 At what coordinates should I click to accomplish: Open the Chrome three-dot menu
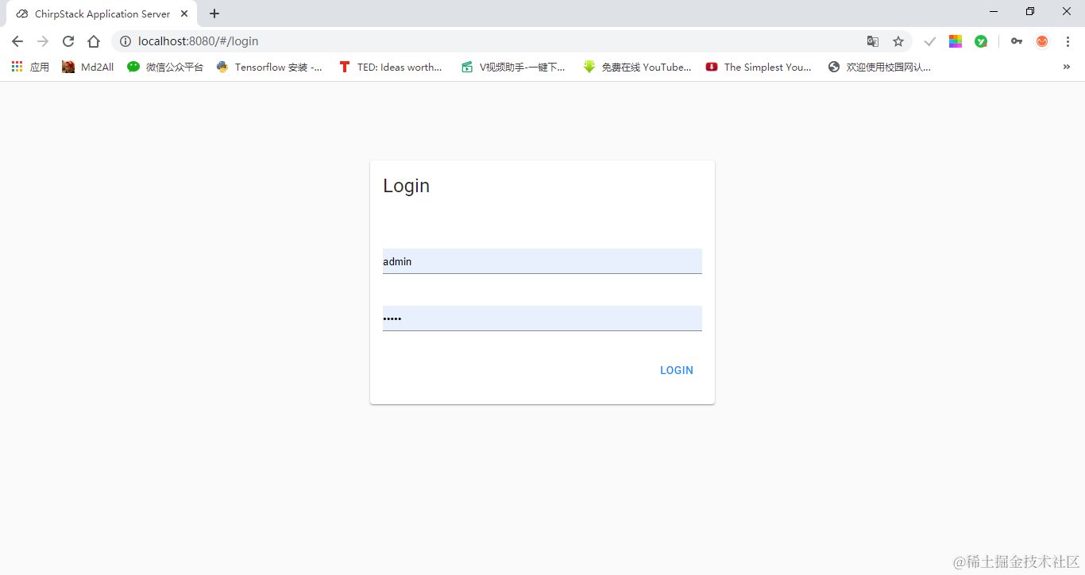pyautogui.click(x=1068, y=41)
